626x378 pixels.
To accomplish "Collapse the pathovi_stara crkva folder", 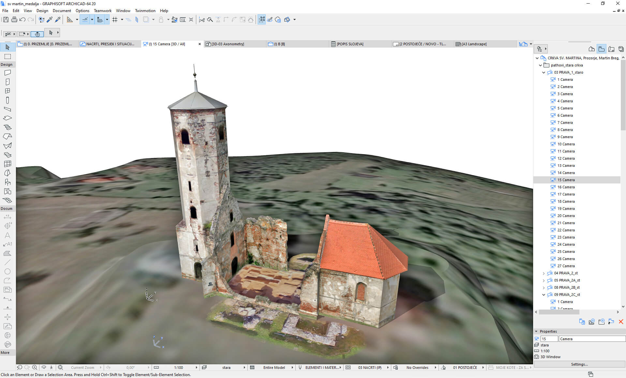I will [540, 65].
